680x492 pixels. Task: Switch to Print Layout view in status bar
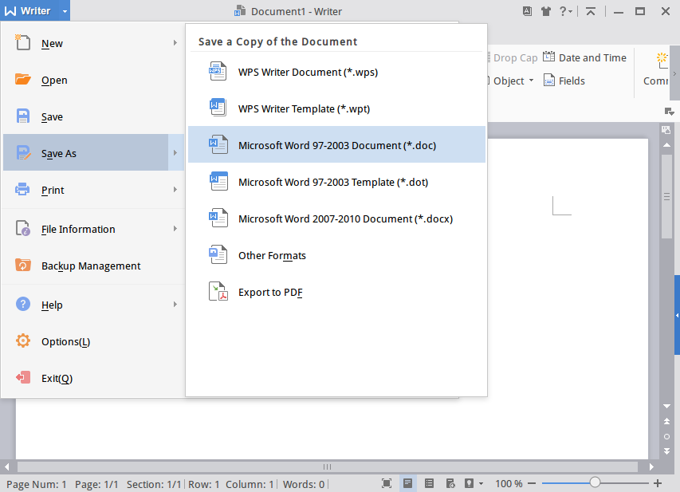[407, 483]
